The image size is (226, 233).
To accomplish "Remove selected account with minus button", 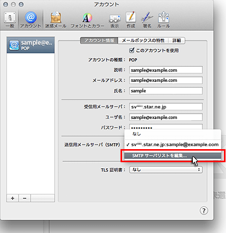I will tap(25, 198).
